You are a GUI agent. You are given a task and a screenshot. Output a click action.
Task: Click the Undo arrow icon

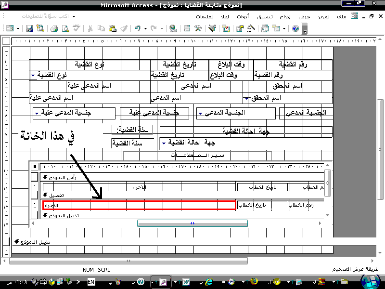click(x=138, y=28)
